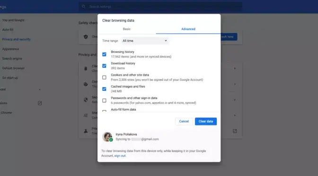Check Passwords and other sign-in data
This screenshot has width=318, height=176.
pyautogui.click(x=104, y=101)
